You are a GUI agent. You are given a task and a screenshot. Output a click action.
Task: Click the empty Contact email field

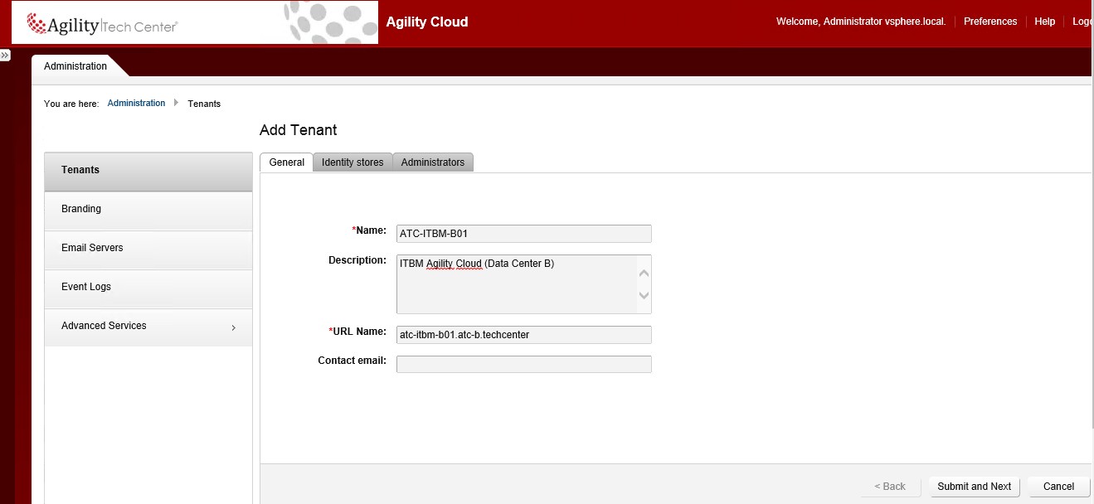coord(523,364)
